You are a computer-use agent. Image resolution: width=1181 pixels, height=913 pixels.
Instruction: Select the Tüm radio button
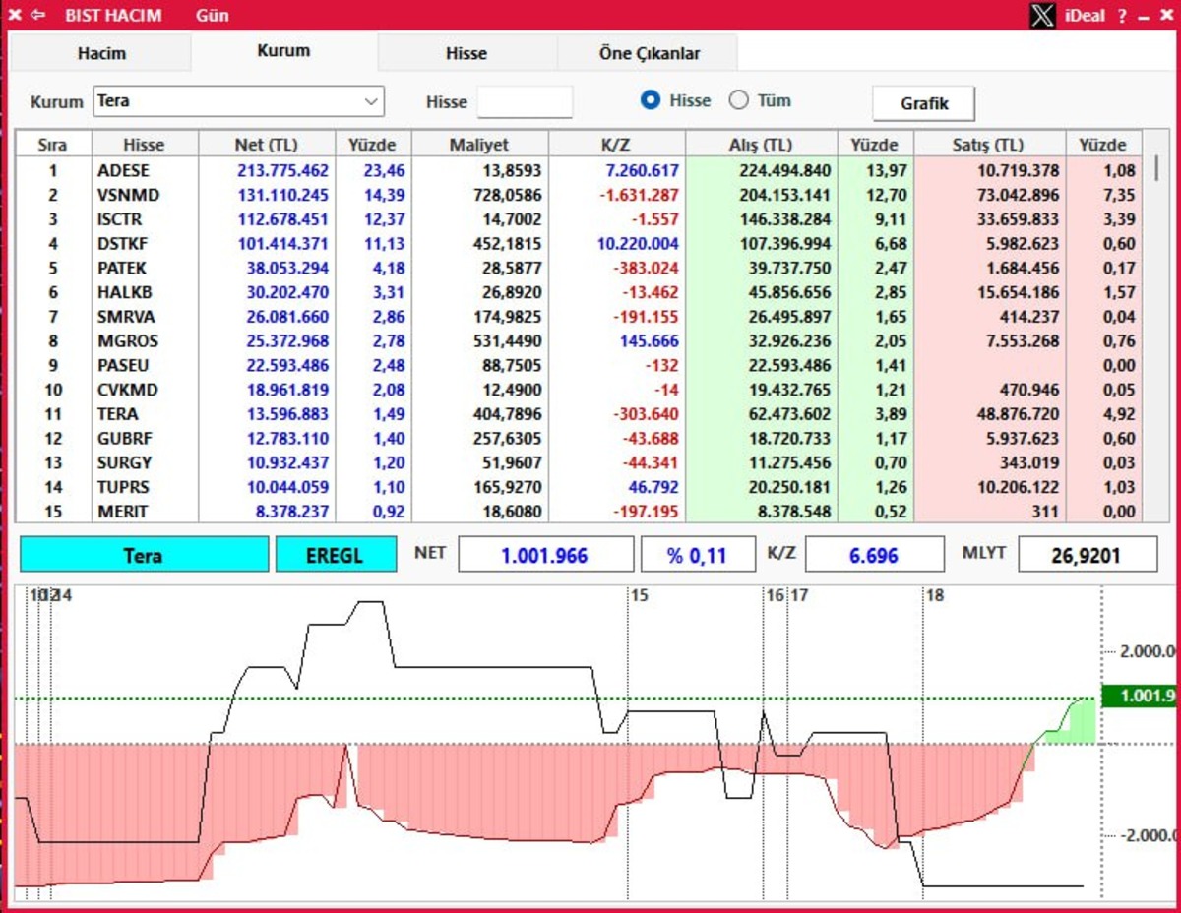[738, 100]
